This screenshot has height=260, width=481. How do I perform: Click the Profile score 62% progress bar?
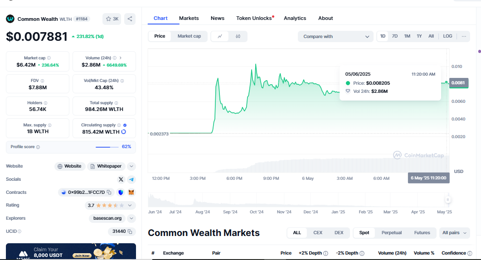[107, 147]
